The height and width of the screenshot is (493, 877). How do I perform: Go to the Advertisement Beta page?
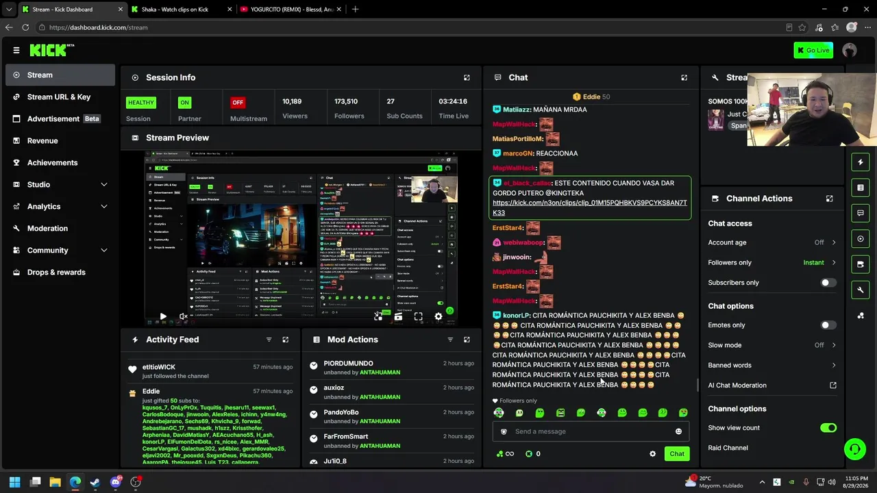[60, 119]
